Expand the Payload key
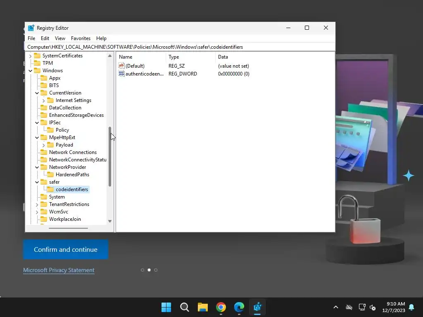This screenshot has width=423, height=317. [x=43, y=145]
